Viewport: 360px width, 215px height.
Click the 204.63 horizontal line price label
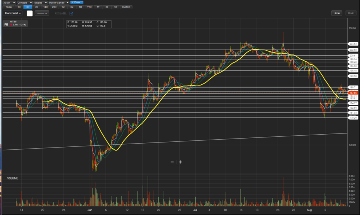[352, 44]
